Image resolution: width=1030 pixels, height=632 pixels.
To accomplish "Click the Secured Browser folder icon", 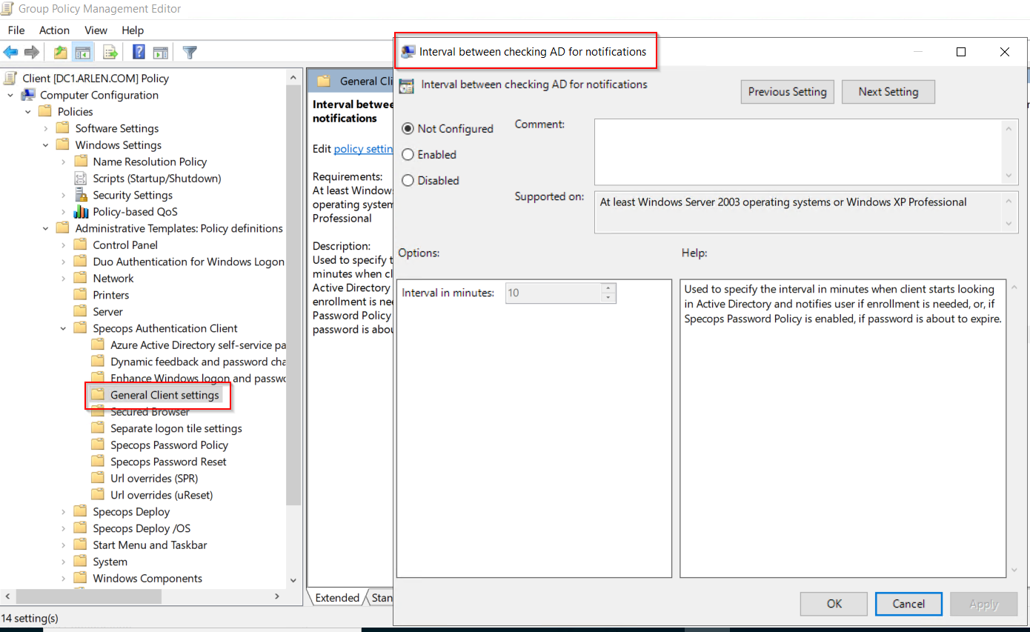I will pyautogui.click(x=98, y=412).
